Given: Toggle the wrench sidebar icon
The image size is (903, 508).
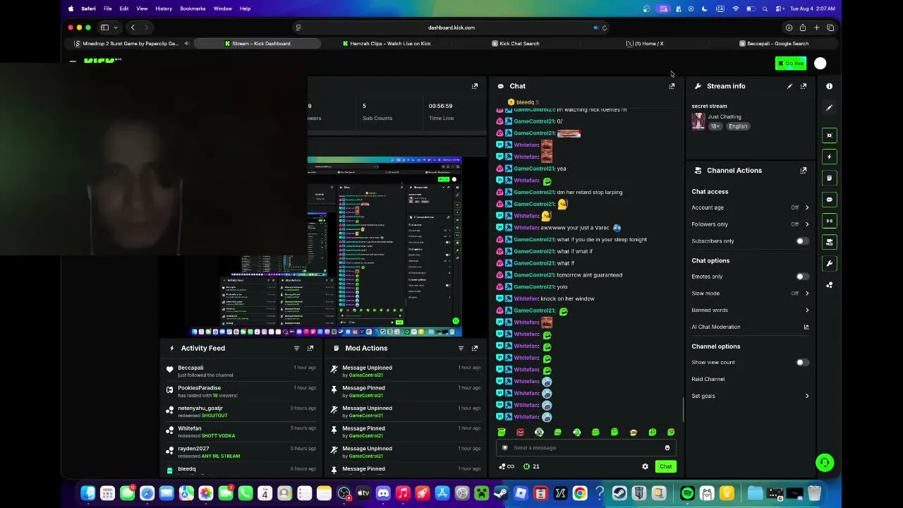Looking at the screenshot, I should [x=830, y=263].
